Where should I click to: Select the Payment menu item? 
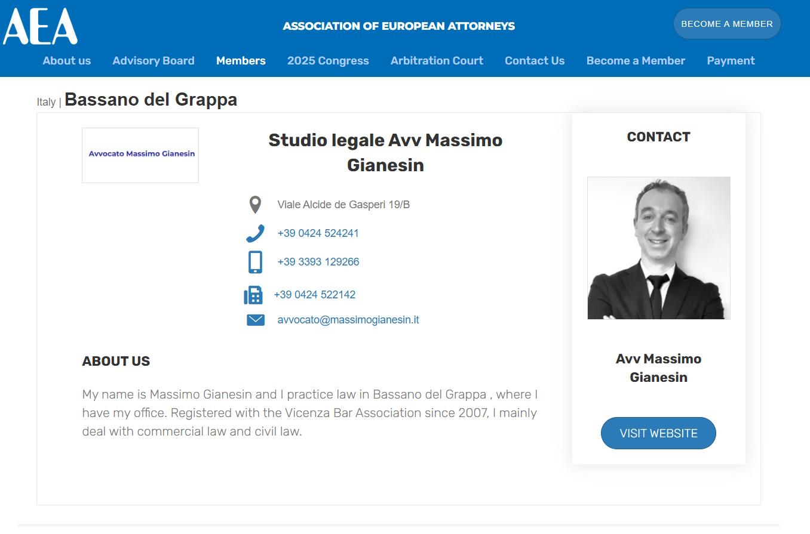coord(731,60)
